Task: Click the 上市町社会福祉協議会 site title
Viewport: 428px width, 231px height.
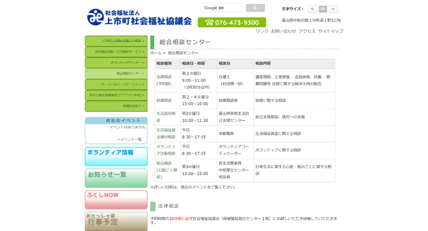Action: 148,21
